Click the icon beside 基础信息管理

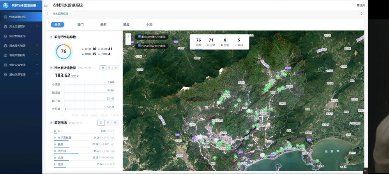(5, 74)
